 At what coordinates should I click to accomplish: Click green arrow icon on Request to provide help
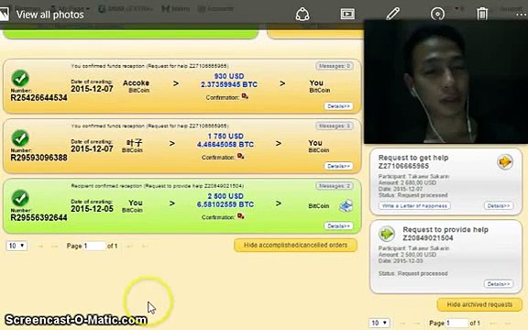pyautogui.click(x=387, y=234)
